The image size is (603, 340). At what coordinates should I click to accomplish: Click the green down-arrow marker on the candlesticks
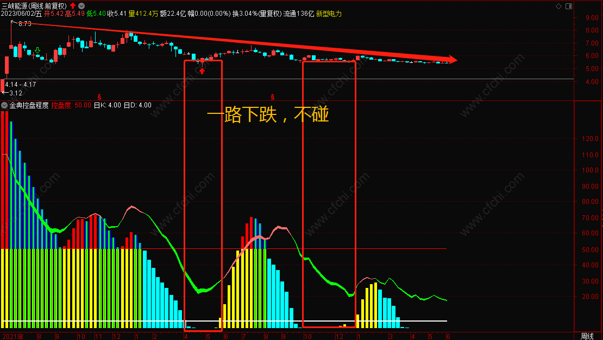point(37,50)
